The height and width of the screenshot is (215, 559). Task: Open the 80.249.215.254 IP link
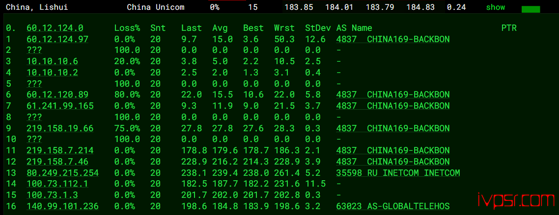62,173
